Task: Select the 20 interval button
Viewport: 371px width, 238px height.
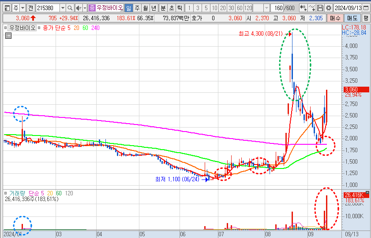Action: 223,8
